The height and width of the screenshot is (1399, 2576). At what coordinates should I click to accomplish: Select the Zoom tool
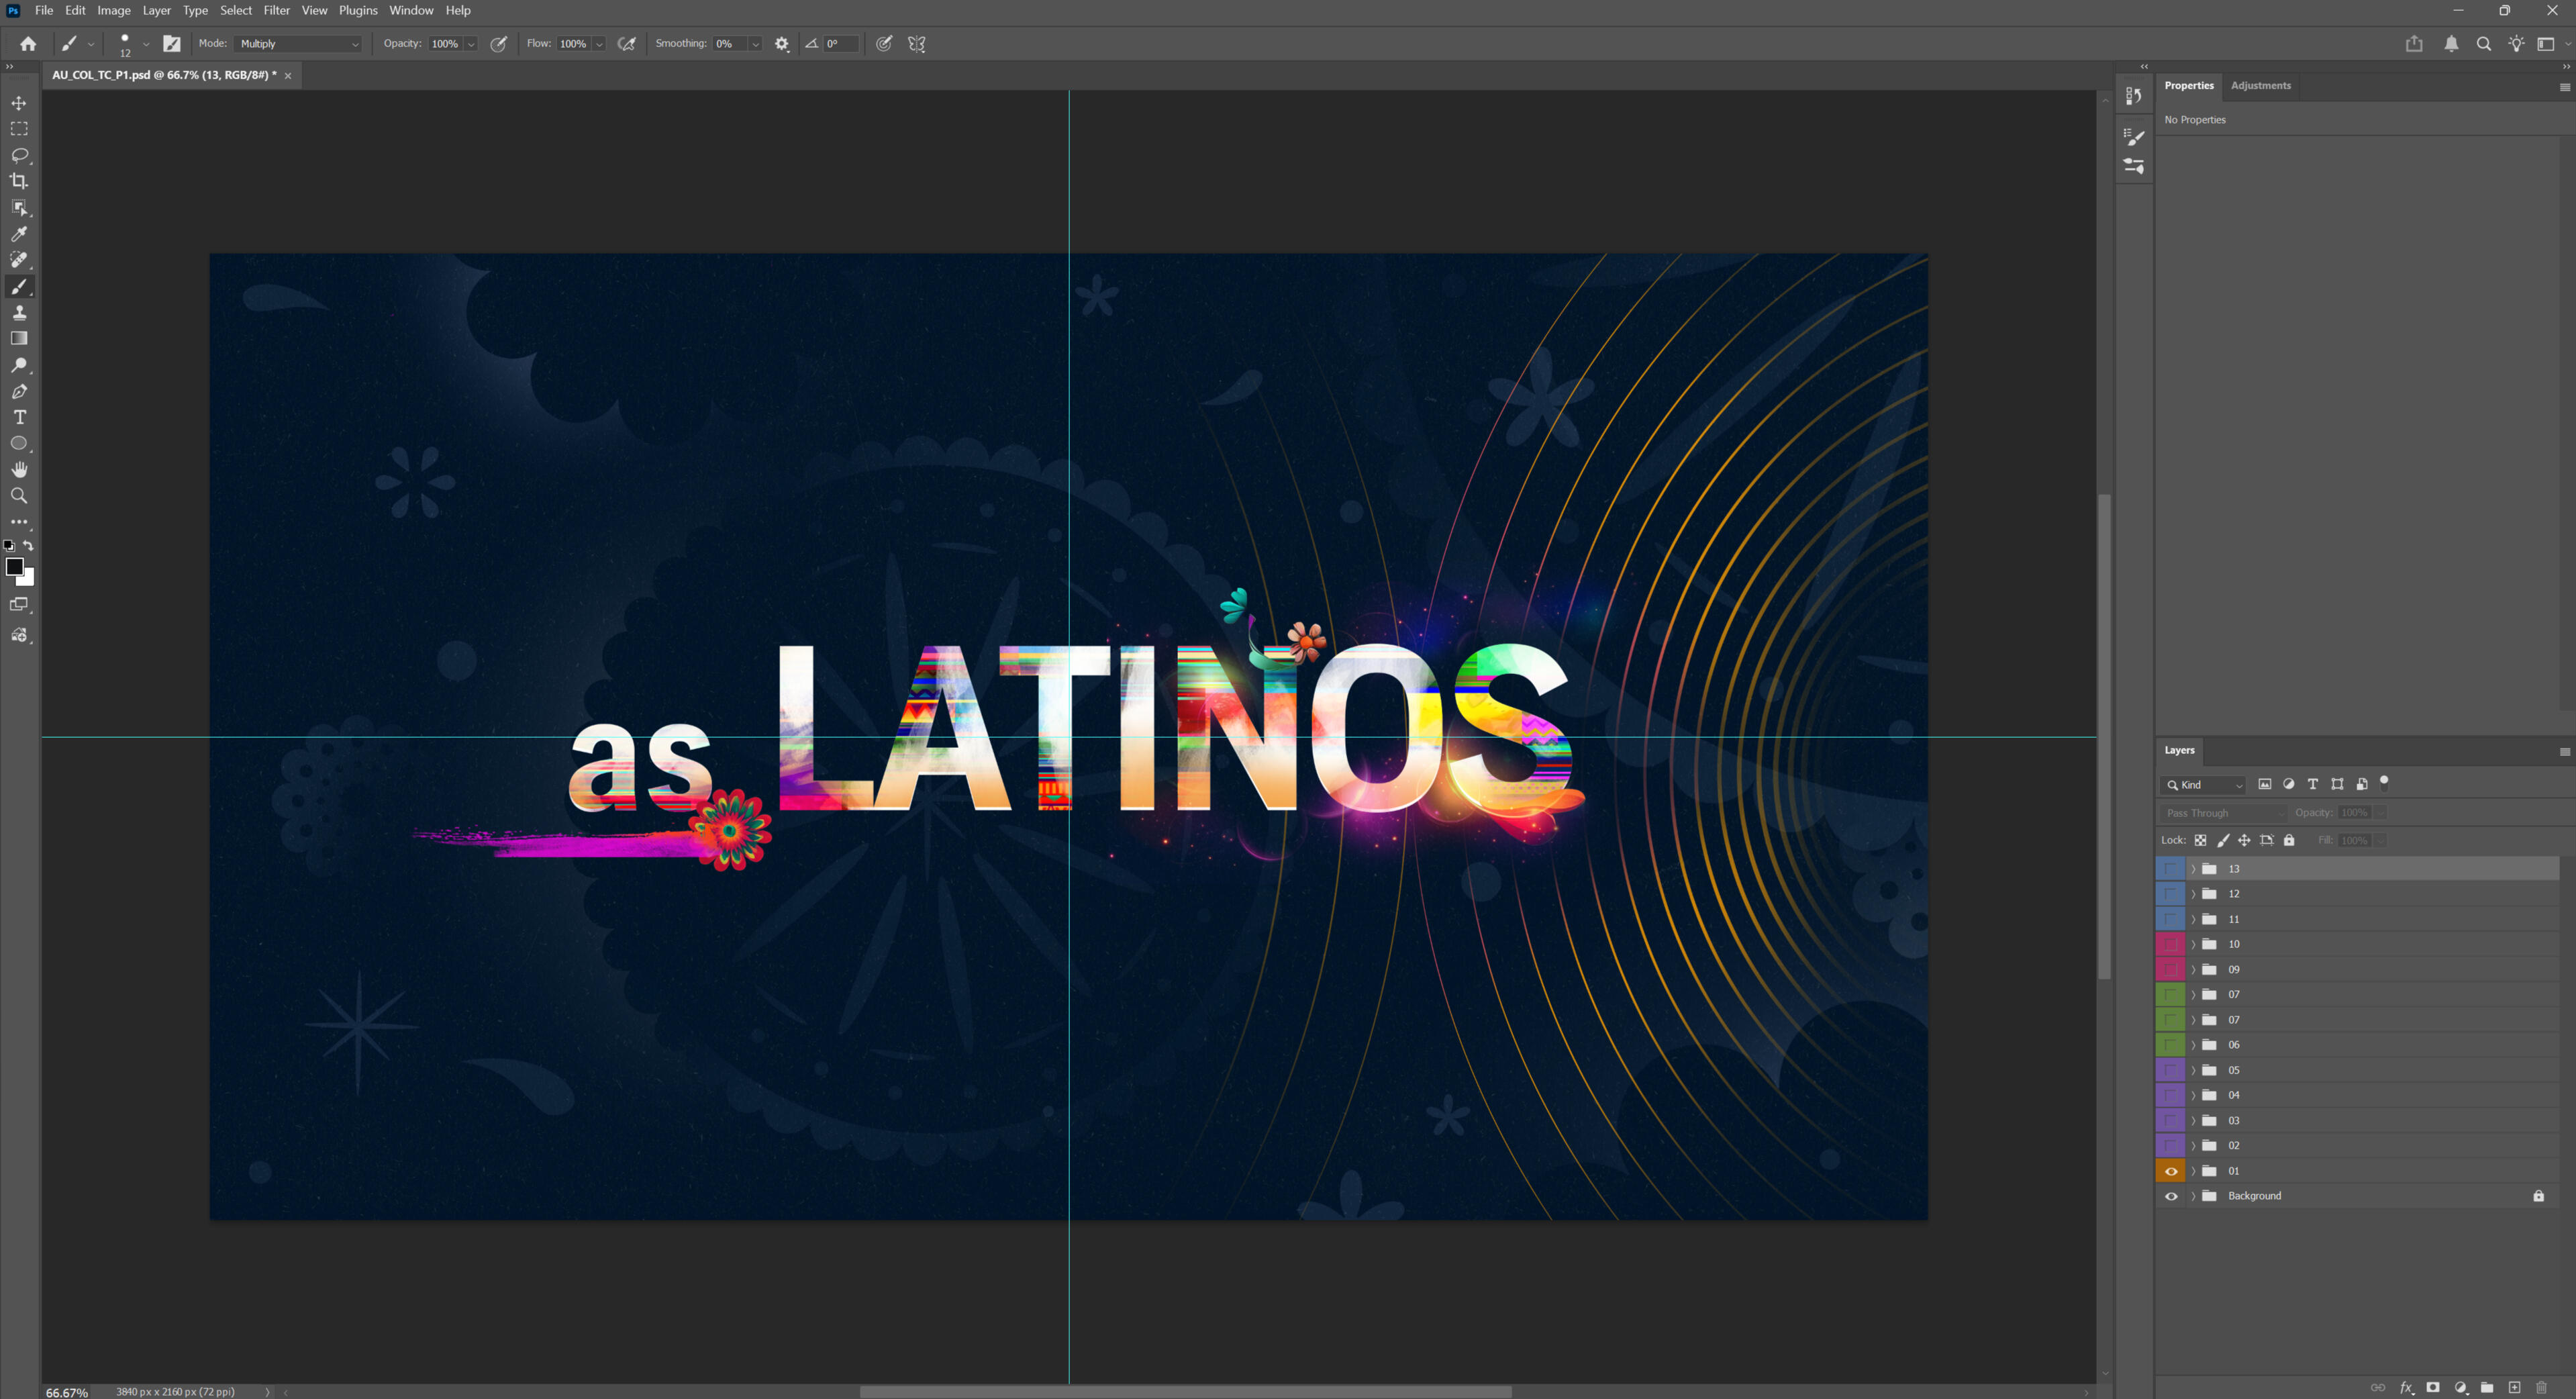(19, 496)
